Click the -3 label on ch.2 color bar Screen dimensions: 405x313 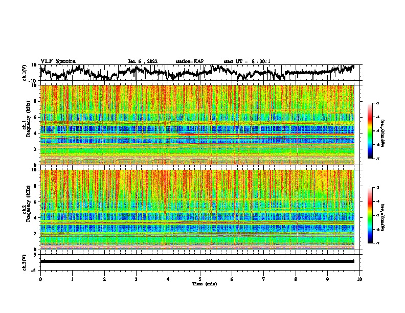click(377, 188)
